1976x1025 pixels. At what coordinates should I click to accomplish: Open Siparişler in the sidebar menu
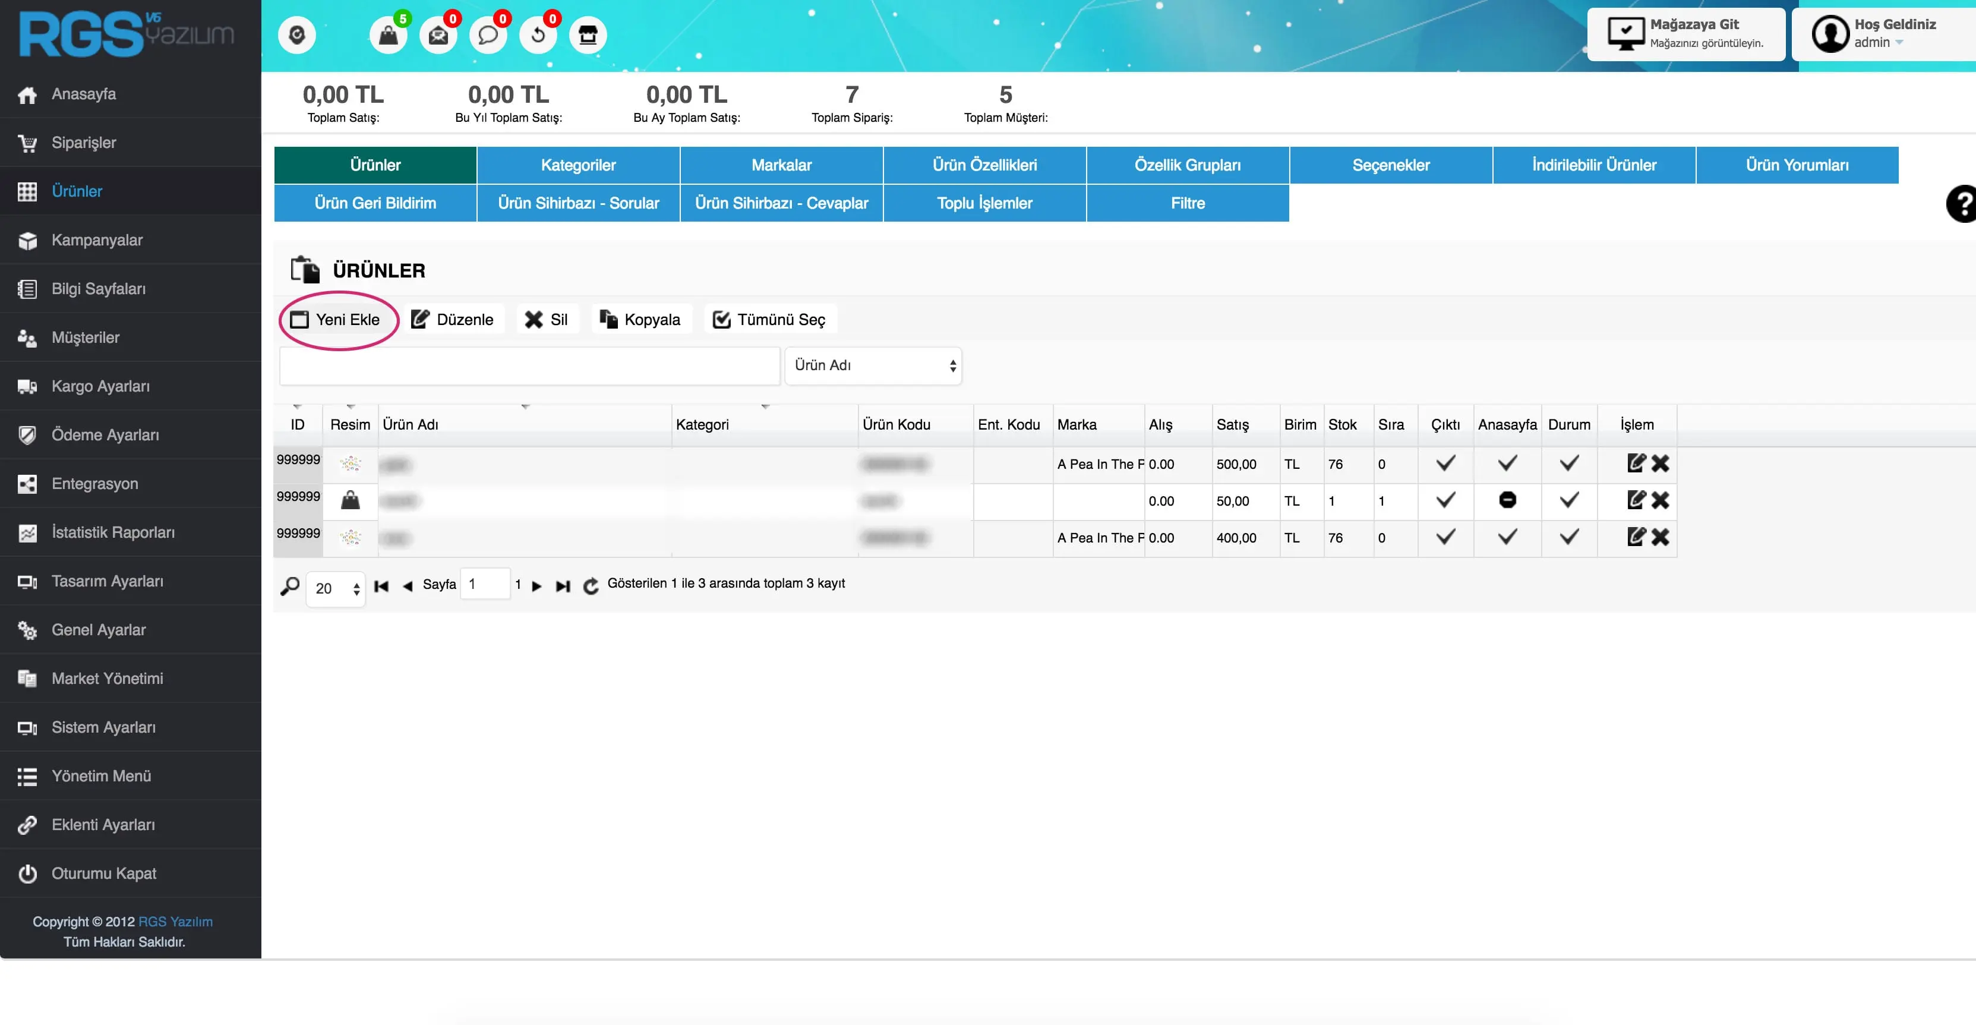click(x=84, y=143)
